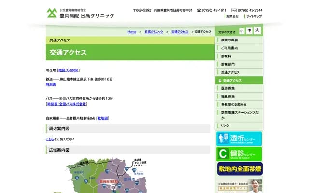This screenshot has width=309, height=193.
Task: Open the 時刻表 railway timetable link
Action: point(51,84)
